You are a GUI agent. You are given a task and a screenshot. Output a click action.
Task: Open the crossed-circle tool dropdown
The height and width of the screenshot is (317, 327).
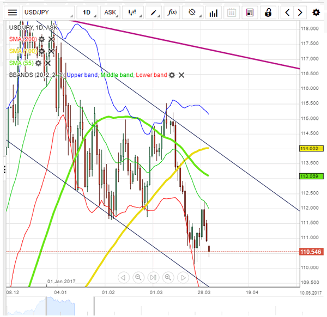click(192, 13)
